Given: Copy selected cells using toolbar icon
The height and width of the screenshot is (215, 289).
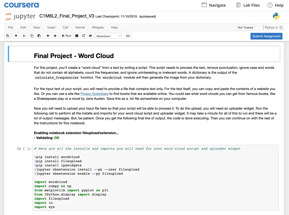Looking at the screenshot, I should tap(32, 36).
